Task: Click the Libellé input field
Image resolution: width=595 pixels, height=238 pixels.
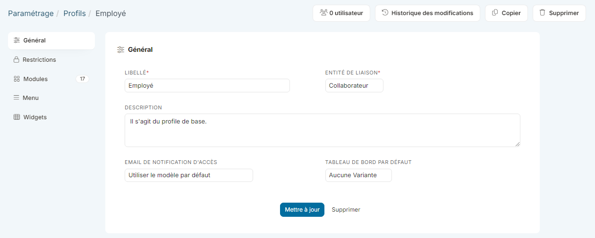Action: pyautogui.click(x=207, y=85)
